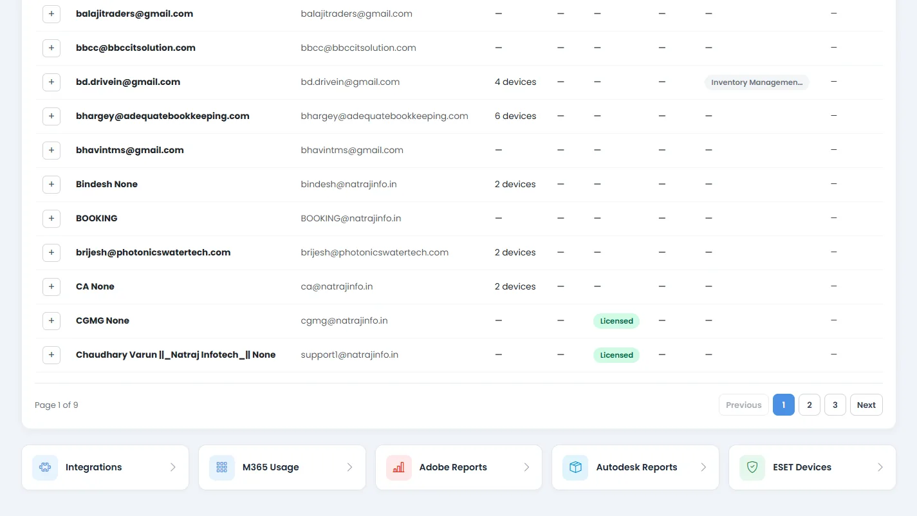Go to page 2 of results
This screenshot has height=516, width=917.
[810, 405]
